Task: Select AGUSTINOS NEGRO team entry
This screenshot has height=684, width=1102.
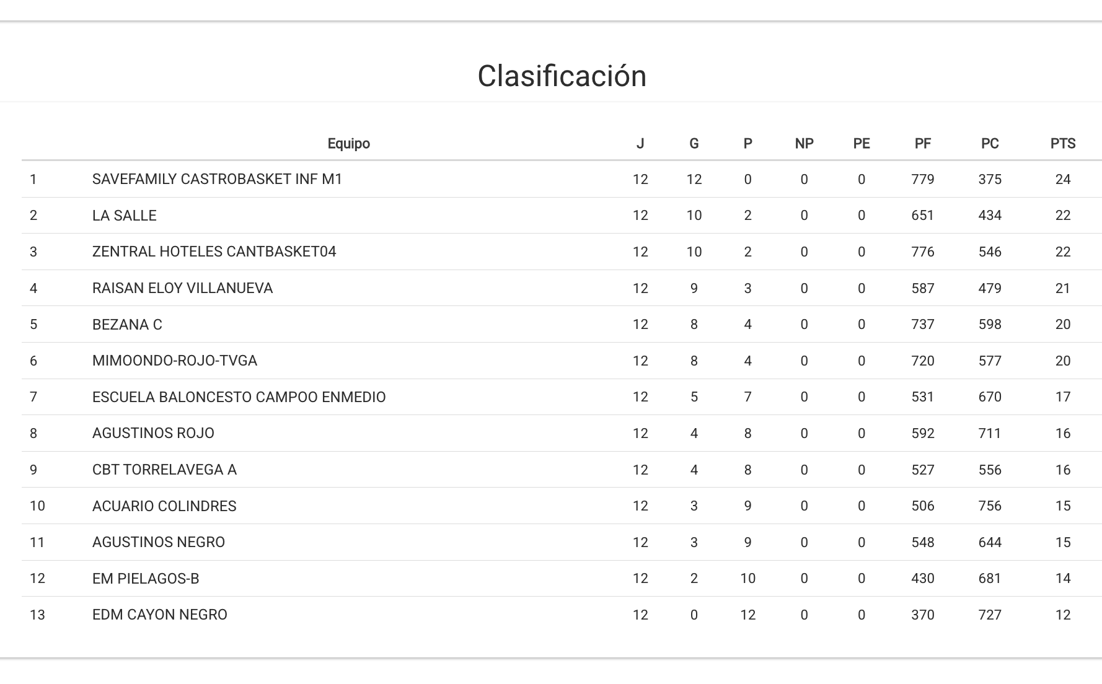Action: (158, 542)
